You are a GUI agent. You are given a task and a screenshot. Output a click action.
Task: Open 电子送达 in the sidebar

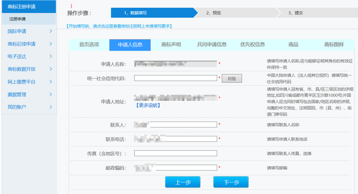coord(17,56)
